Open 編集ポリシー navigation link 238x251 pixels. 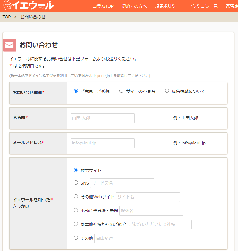point(167,6)
